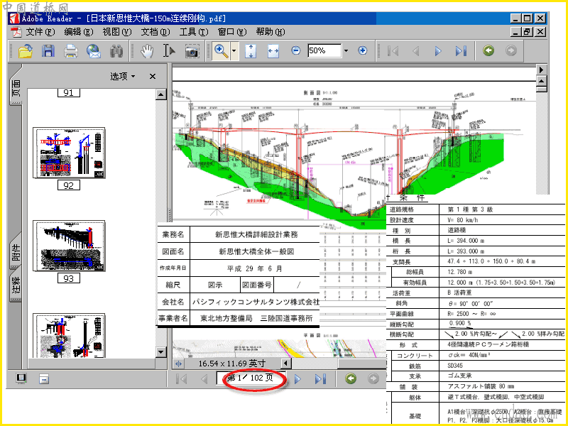Open the 选项 dropdown in pages panel
The height and width of the screenshot is (426, 568).
pyautogui.click(x=123, y=77)
